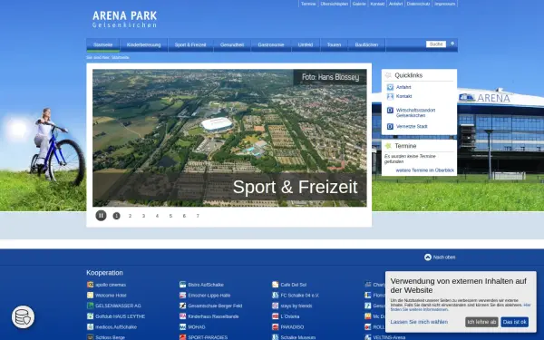Click the GELSENWASSER AG logo icon

pos(90,306)
